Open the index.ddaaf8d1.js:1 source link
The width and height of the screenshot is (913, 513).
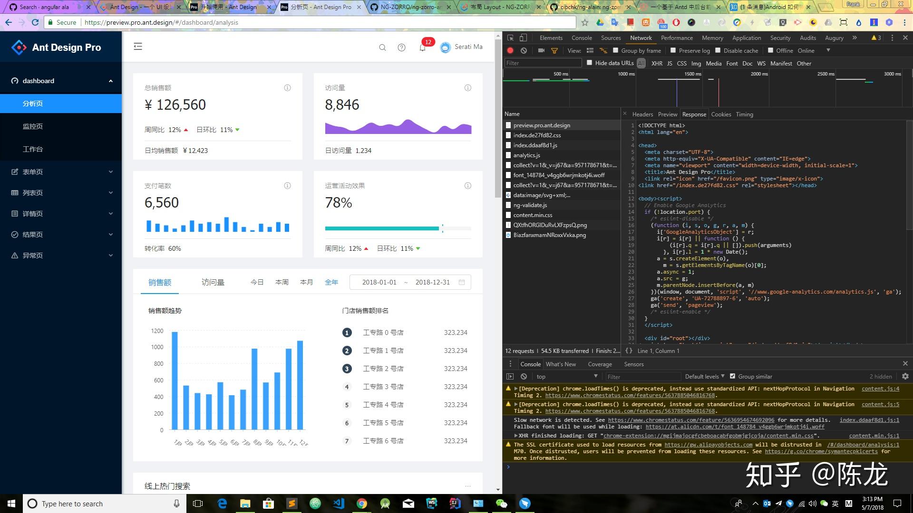tap(869, 420)
